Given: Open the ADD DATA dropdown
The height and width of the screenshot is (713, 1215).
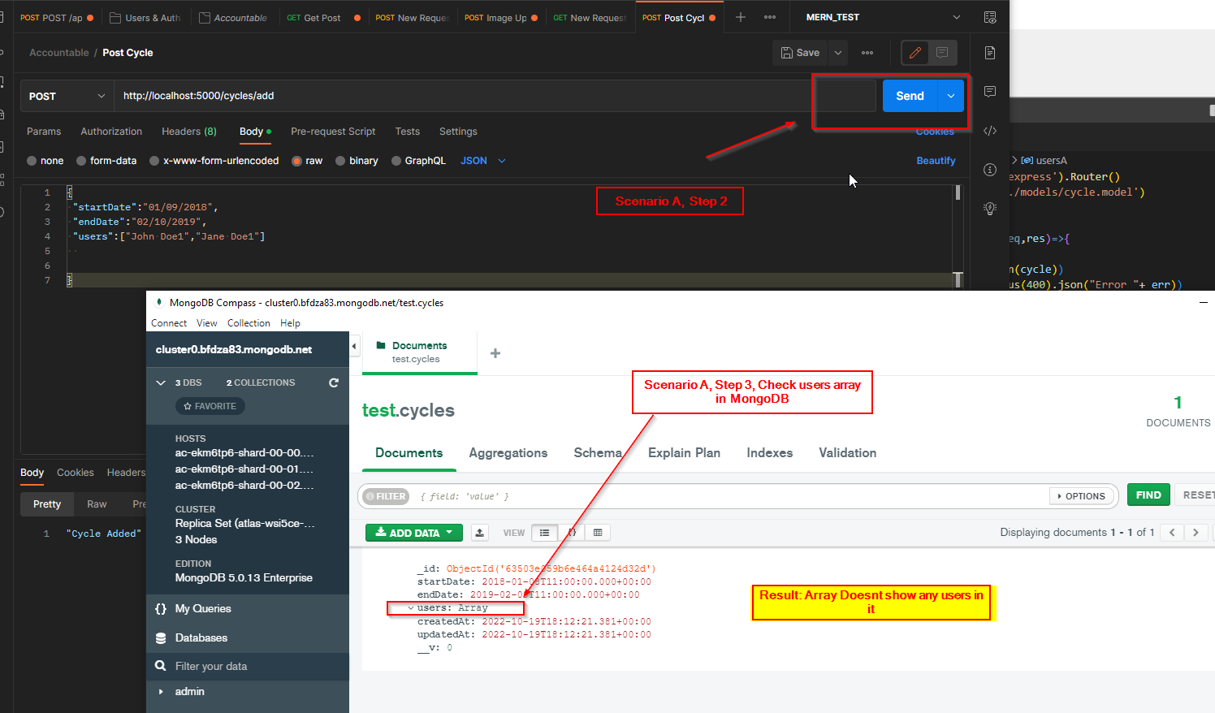Looking at the screenshot, I should pyautogui.click(x=414, y=533).
